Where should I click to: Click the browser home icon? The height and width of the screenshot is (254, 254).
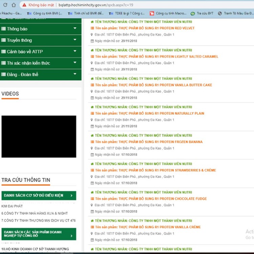14,5
